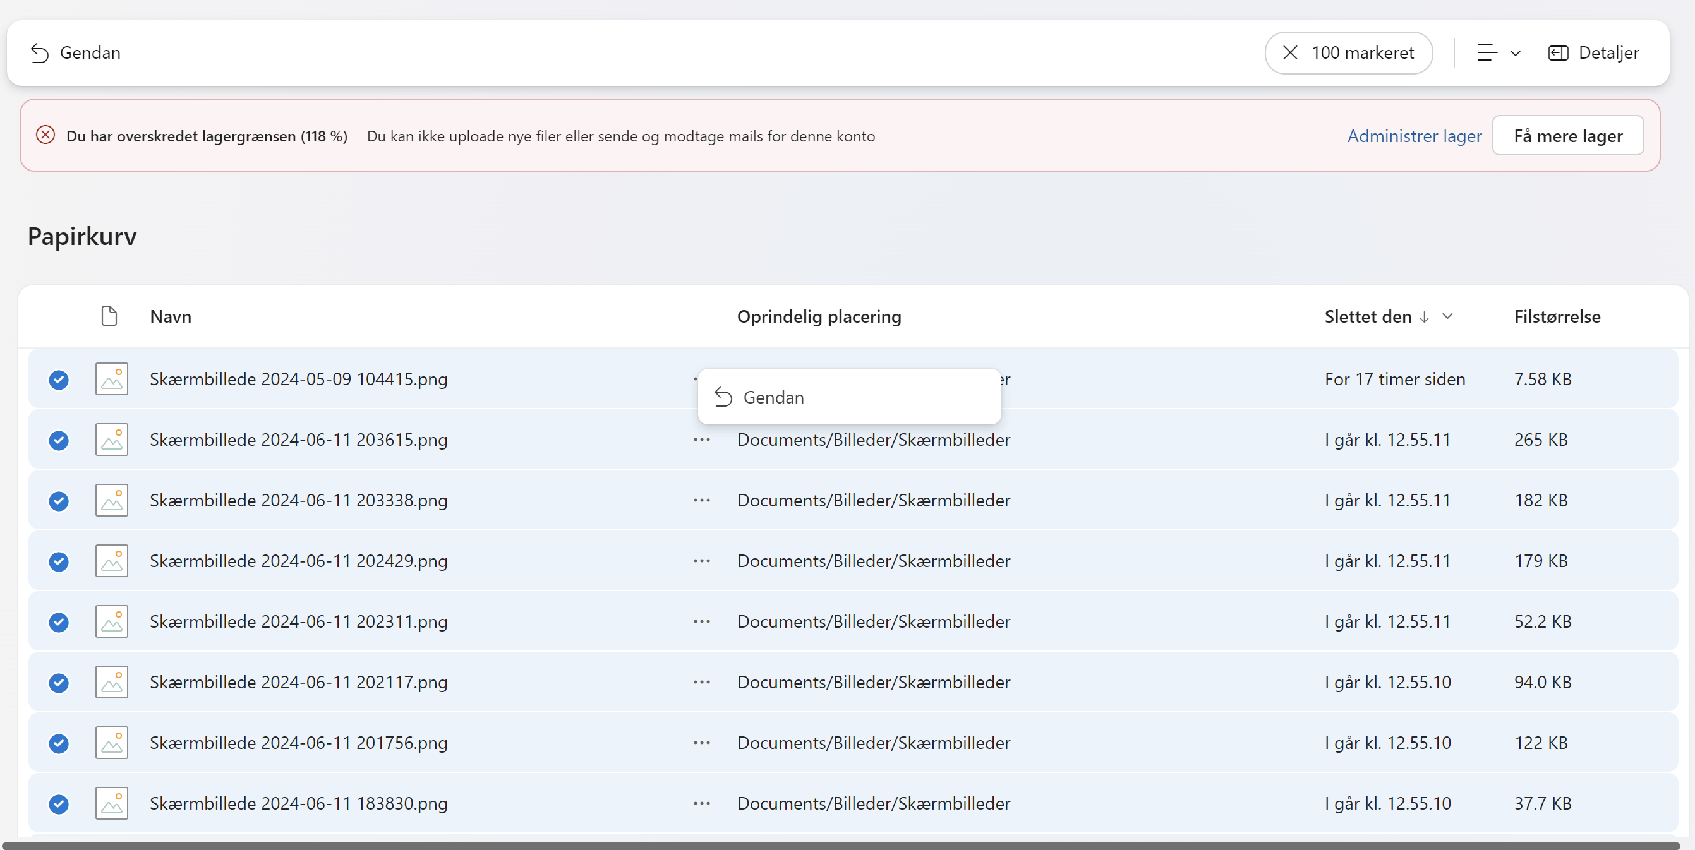1695x850 pixels.
Task: Uncheck Skærmbillede 2024-06-11 201756.png
Action: click(59, 743)
